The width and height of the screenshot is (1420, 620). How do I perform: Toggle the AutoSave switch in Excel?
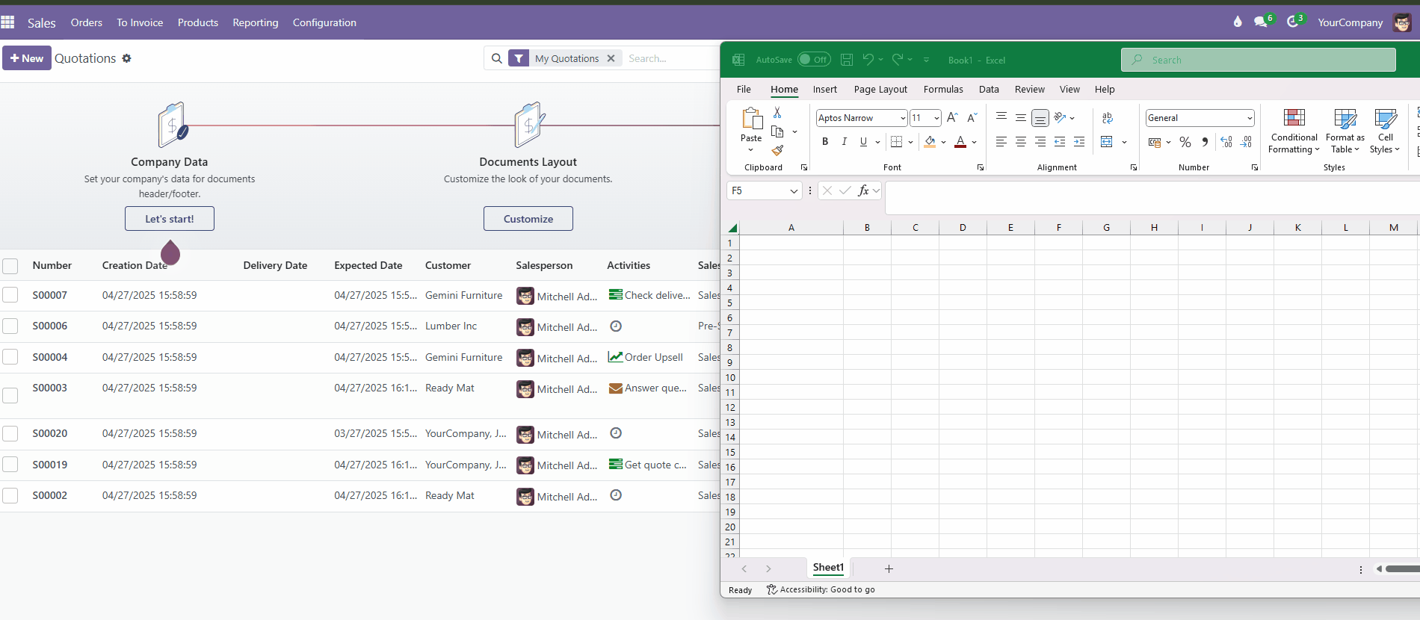813,60
